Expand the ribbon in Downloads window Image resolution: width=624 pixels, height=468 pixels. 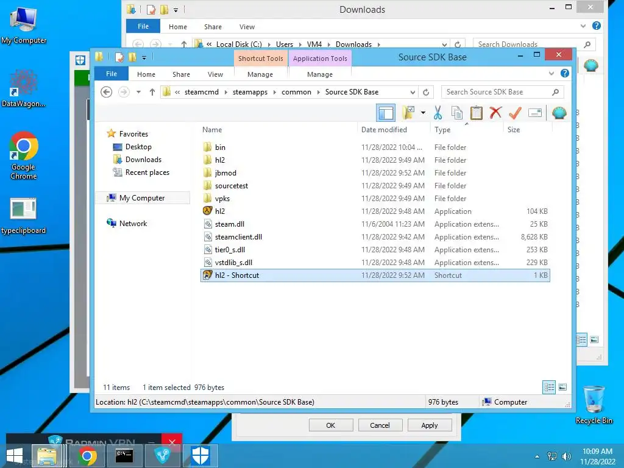click(583, 26)
